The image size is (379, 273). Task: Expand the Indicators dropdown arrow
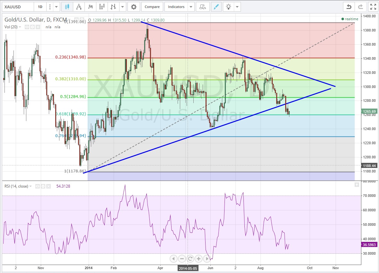tap(191, 7)
